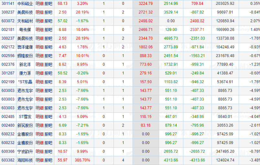260x165 pixels.
Task: Visit 股吧 for 海阳科技
Action: tap(49, 160)
